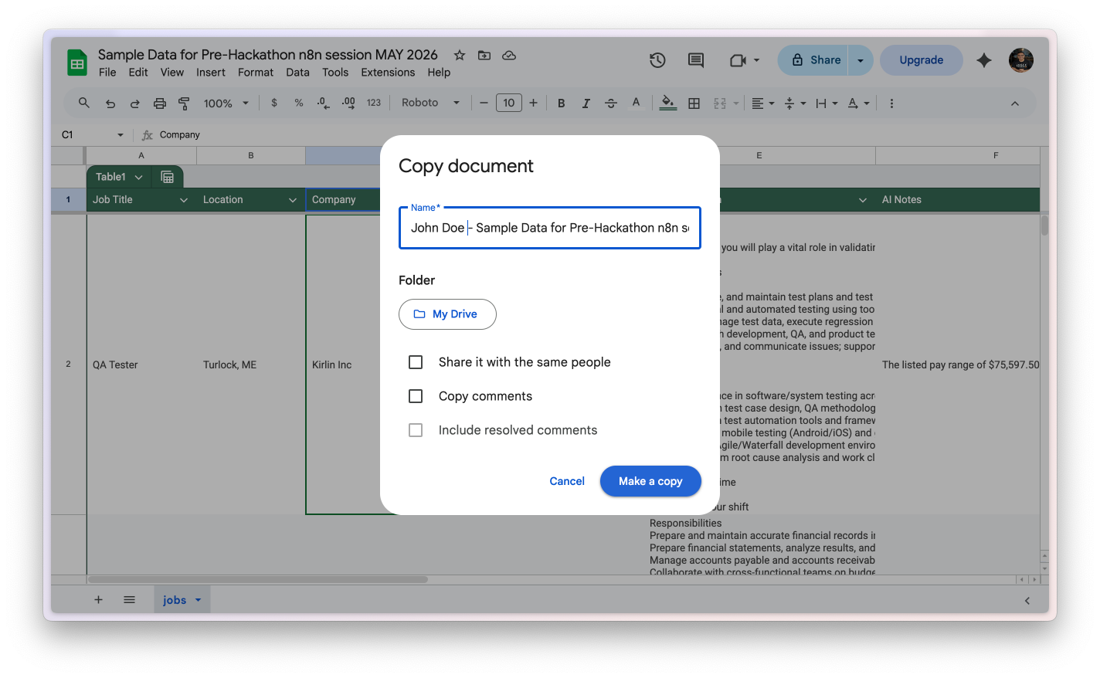Add a new sheet with plus
1100x678 pixels.
coord(98,600)
